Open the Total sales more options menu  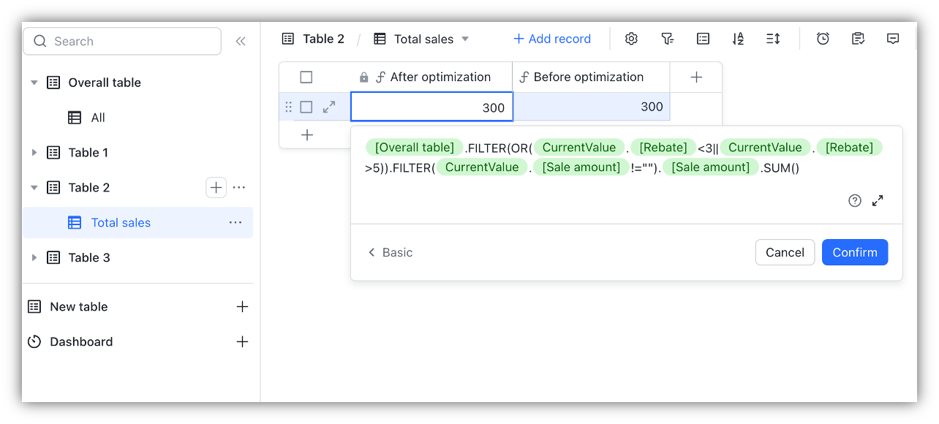tap(235, 222)
